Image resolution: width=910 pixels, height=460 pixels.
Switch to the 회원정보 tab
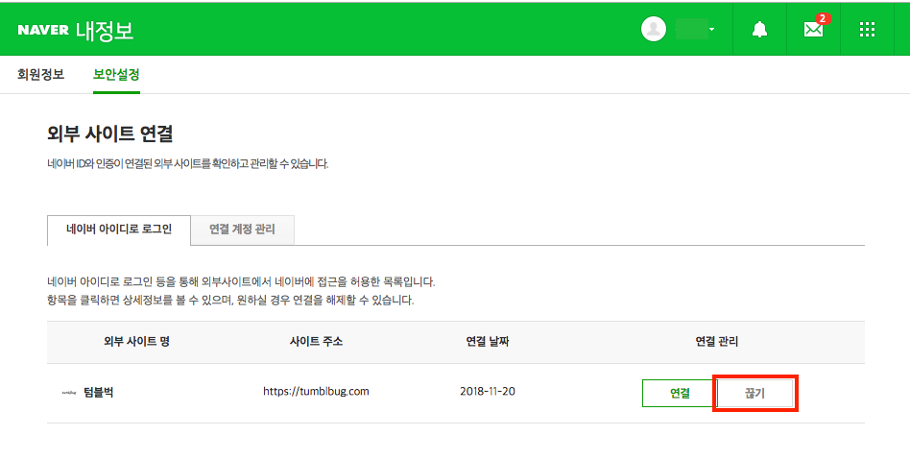click(41, 74)
